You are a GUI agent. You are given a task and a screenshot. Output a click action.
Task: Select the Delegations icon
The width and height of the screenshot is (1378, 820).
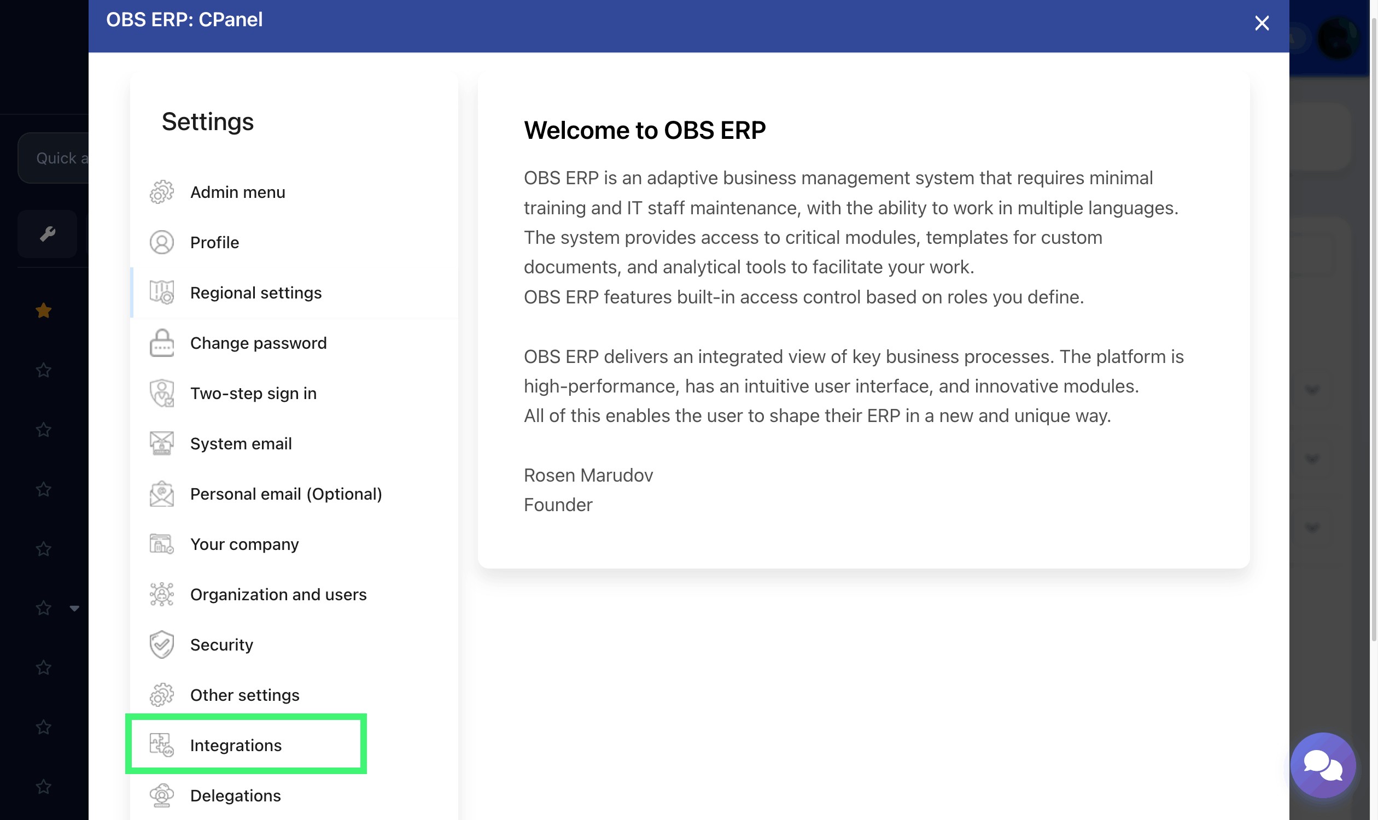click(161, 796)
